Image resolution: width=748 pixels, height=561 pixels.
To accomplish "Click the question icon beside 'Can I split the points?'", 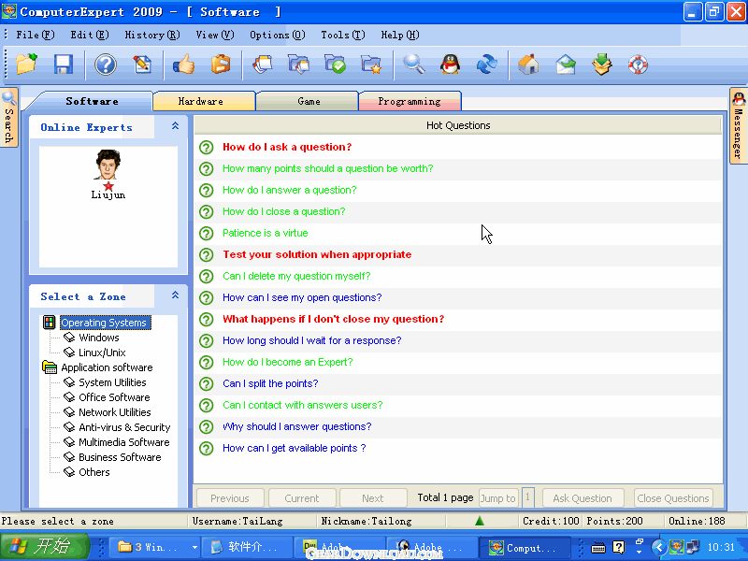I will [x=206, y=383].
